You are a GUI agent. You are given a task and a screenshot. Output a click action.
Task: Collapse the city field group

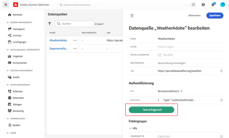pyautogui.click(x=131, y=128)
